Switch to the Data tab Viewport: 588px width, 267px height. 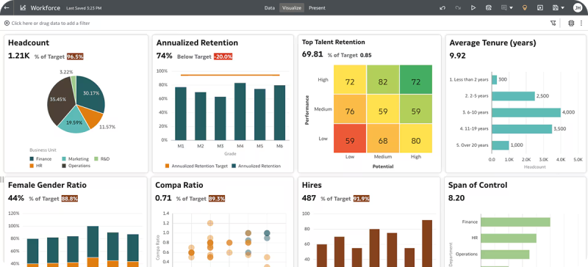[269, 8]
